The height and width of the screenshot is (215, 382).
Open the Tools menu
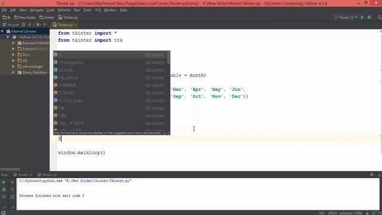(87, 10)
